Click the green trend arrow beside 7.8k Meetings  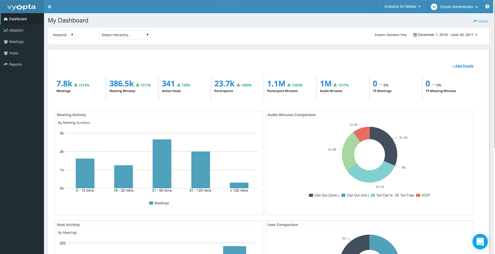point(76,85)
